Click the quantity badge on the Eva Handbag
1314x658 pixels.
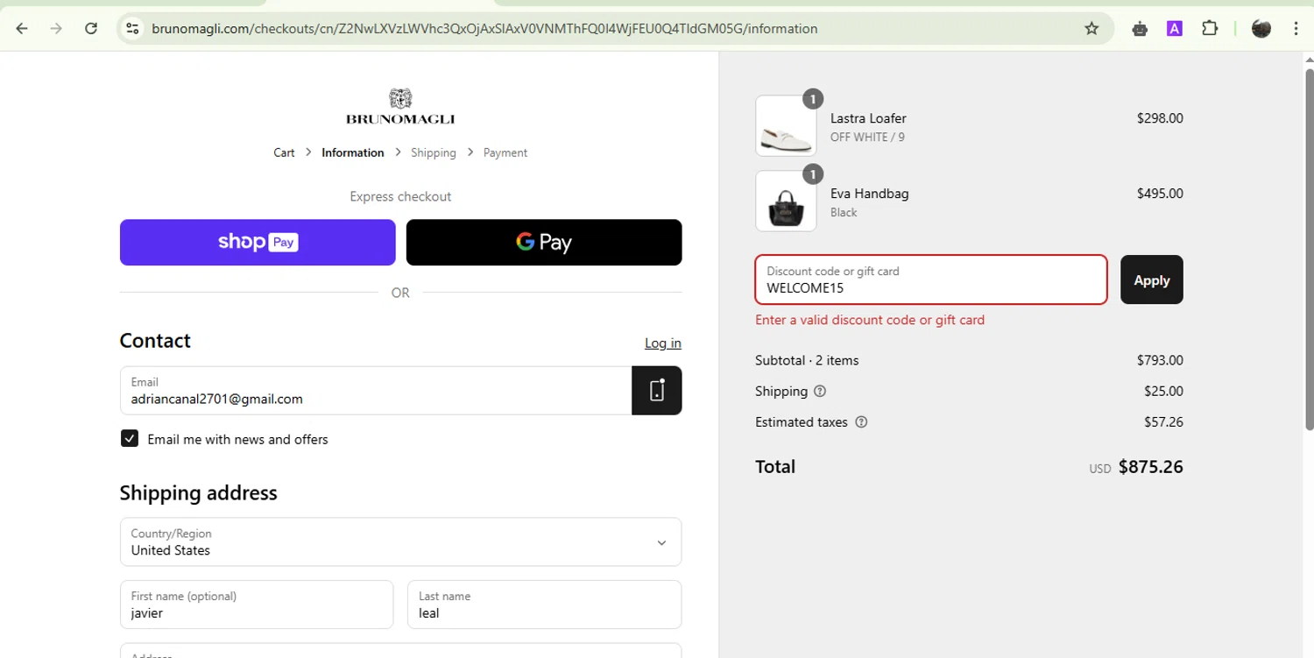(x=813, y=174)
